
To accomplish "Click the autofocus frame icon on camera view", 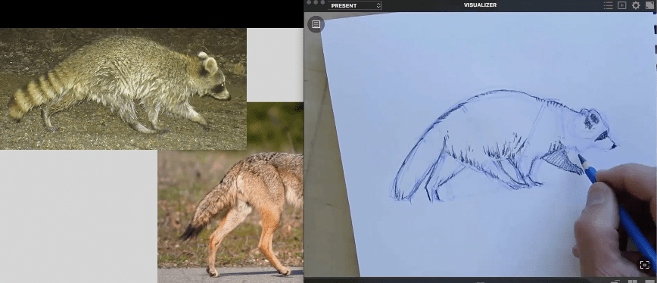I will [644, 265].
